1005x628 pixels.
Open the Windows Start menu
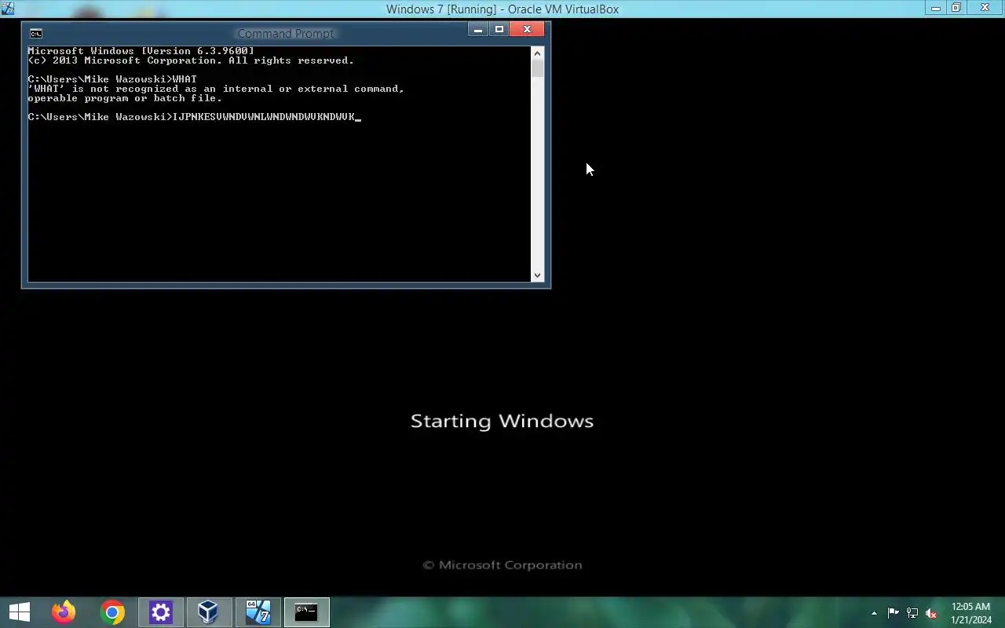tap(20, 612)
